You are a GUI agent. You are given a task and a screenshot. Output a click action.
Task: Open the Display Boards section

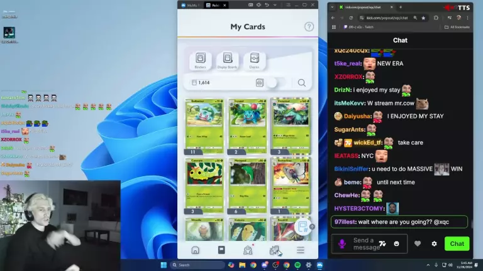point(227,60)
